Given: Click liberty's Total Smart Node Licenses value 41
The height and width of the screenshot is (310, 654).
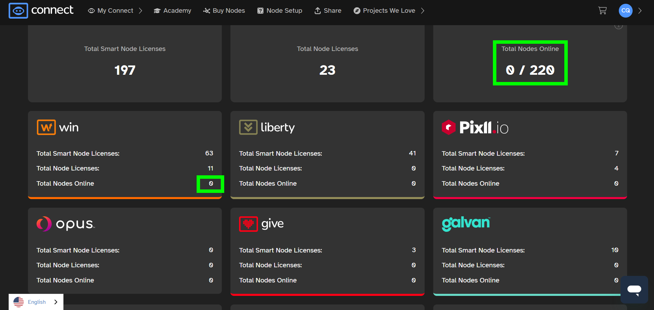Looking at the screenshot, I should pyautogui.click(x=412, y=153).
